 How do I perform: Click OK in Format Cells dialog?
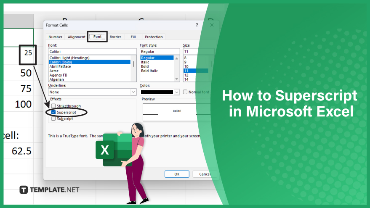coord(177,174)
